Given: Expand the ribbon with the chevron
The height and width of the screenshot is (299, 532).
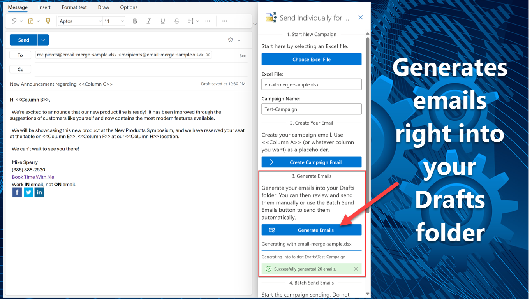Looking at the screenshot, I should pos(255,25).
